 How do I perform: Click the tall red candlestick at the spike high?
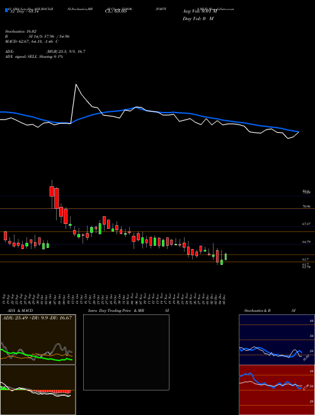(52, 191)
